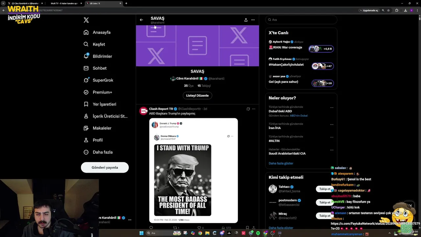Open ABD'nin Dubai related topic link
This screenshot has width=421, height=237.
click(x=299, y=116)
